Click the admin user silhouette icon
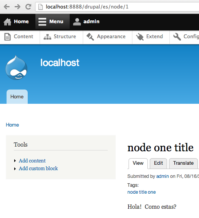 pyautogui.click(x=77, y=22)
